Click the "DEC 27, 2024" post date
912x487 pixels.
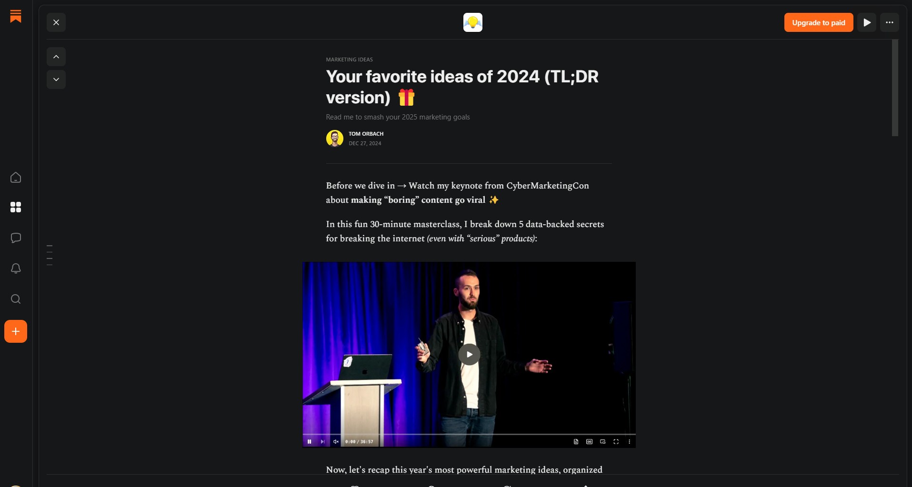[365, 143]
